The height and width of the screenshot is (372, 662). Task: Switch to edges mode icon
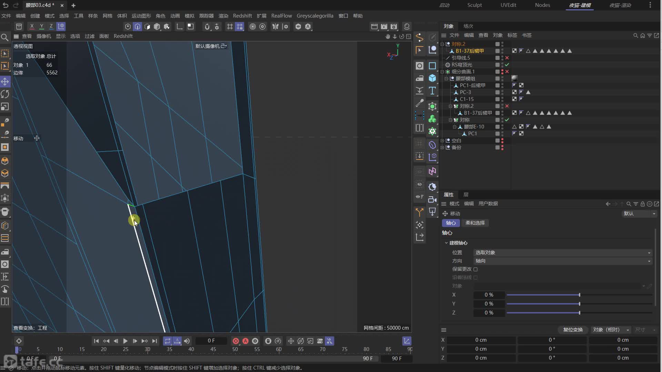pos(138,27)
